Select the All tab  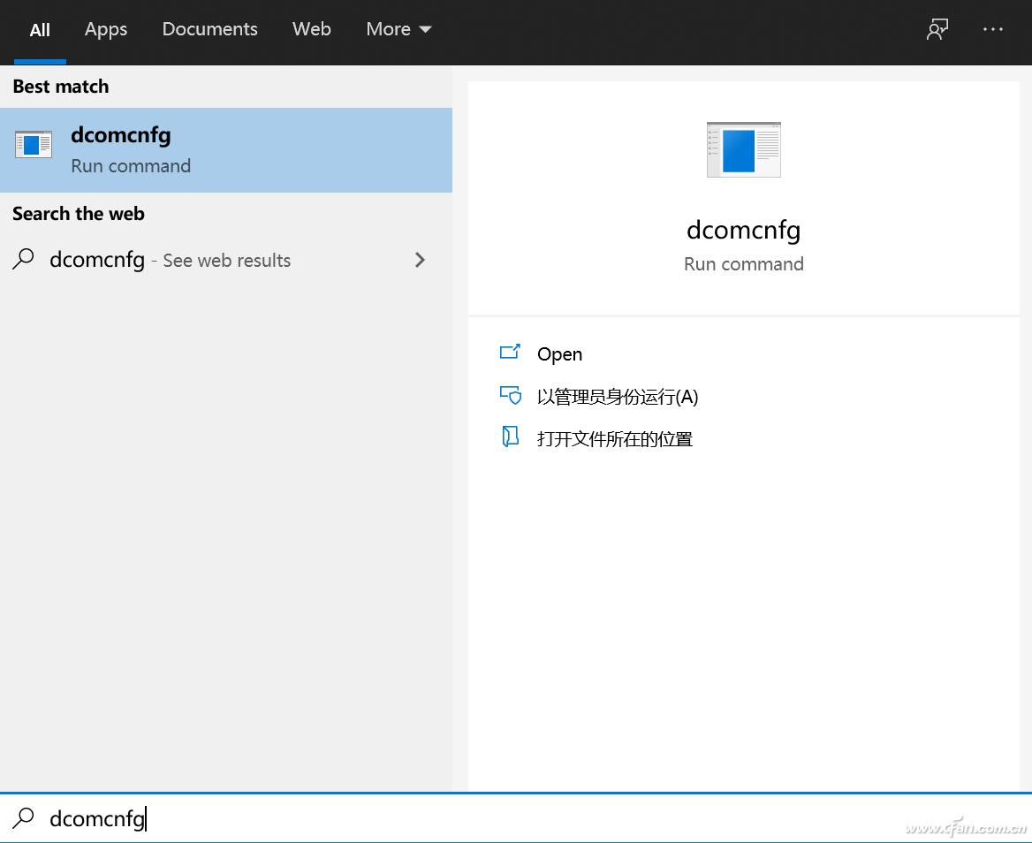pos(40,29)
